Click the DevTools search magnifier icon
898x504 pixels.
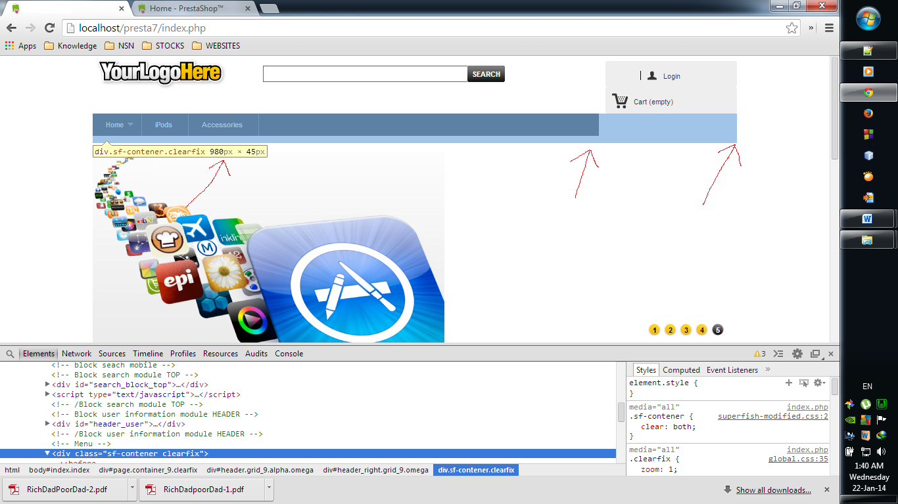coord(11,354)
